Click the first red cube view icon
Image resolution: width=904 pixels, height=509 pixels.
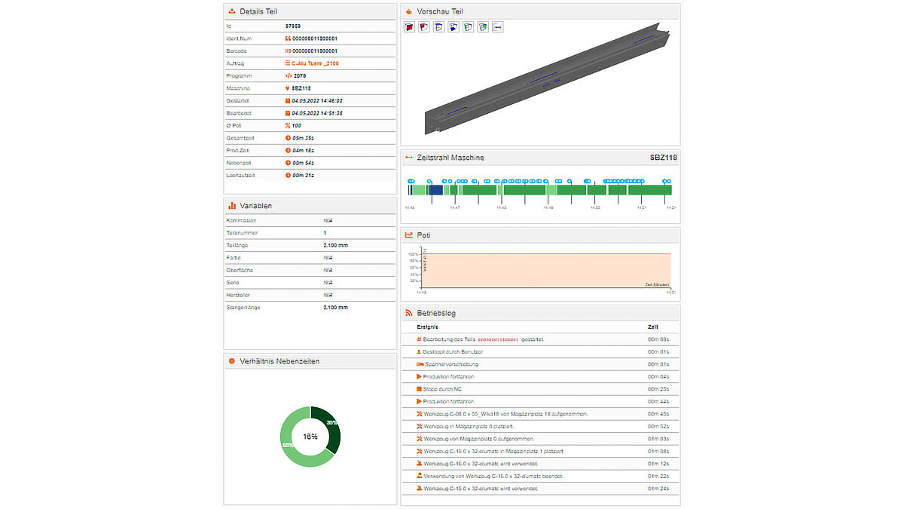(409, 27)
